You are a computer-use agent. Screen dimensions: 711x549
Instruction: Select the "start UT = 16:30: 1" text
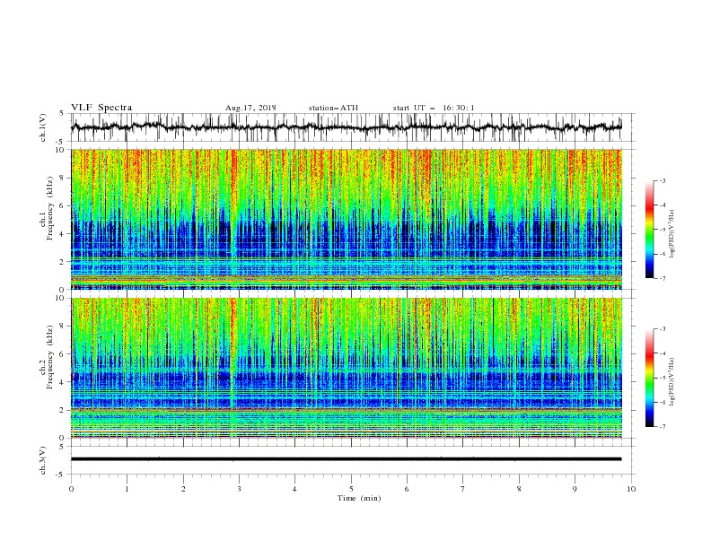[x=434, y=108]
